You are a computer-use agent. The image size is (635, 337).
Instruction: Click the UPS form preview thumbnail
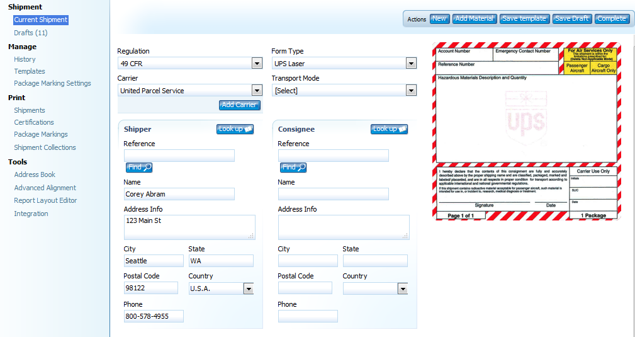pos(526,131)
